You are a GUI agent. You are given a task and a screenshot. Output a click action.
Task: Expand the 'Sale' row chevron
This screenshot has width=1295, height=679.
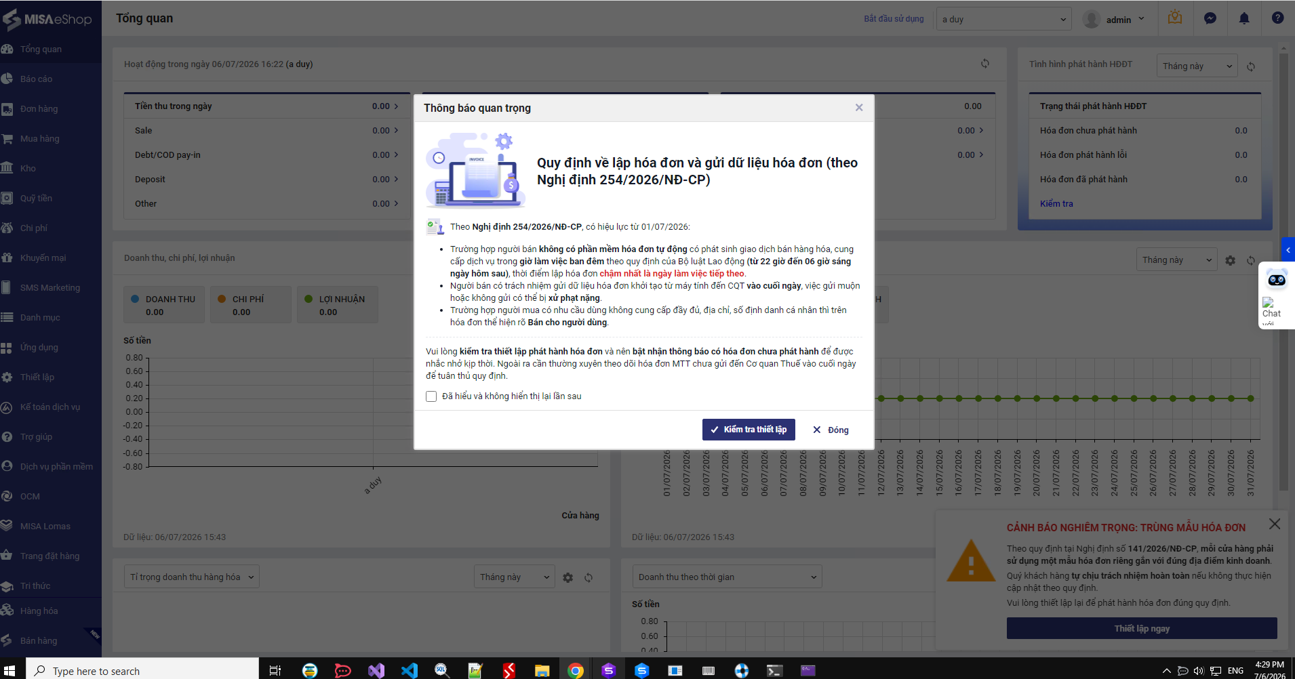(396, 130)
